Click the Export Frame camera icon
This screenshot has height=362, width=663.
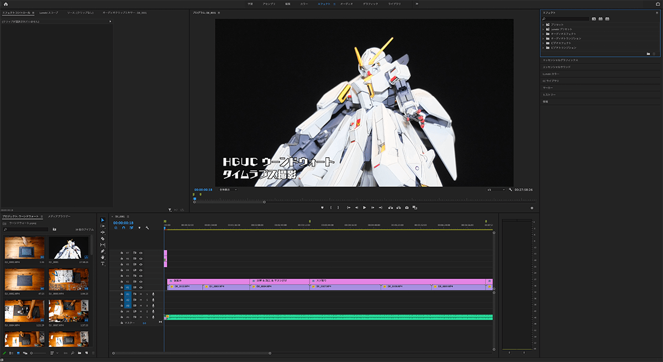407,207
